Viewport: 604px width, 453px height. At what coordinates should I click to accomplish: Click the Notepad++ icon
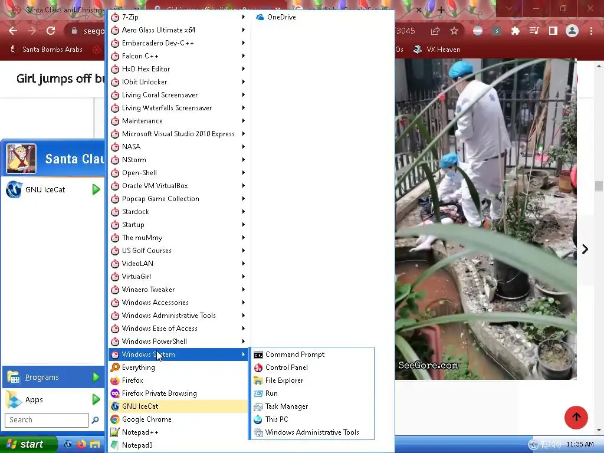[x=115, y=432]
